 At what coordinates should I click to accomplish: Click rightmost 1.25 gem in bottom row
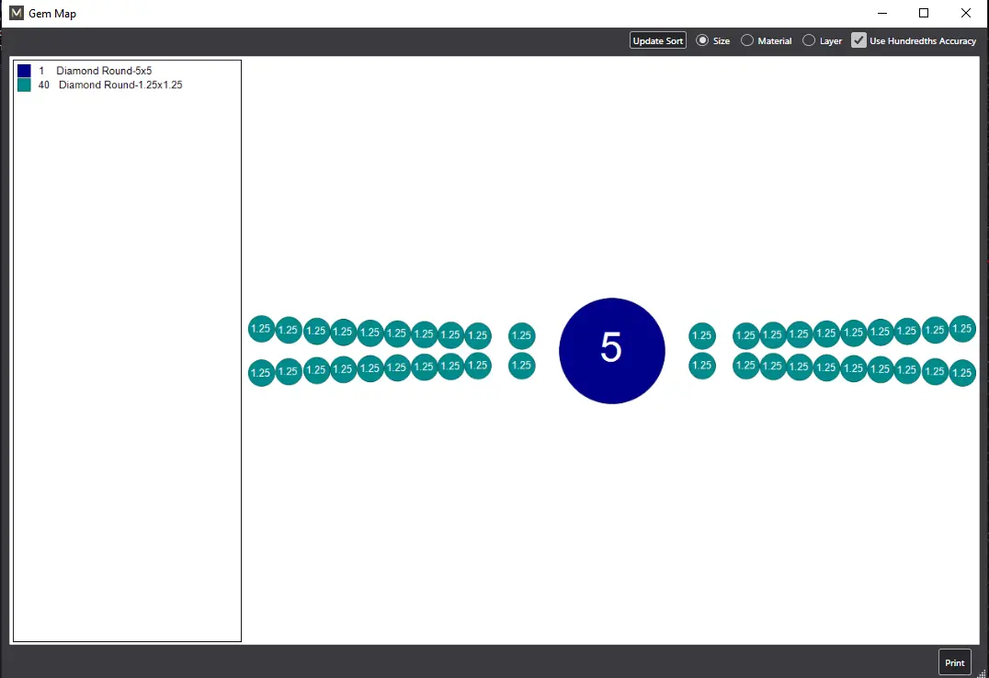(962, 373)
